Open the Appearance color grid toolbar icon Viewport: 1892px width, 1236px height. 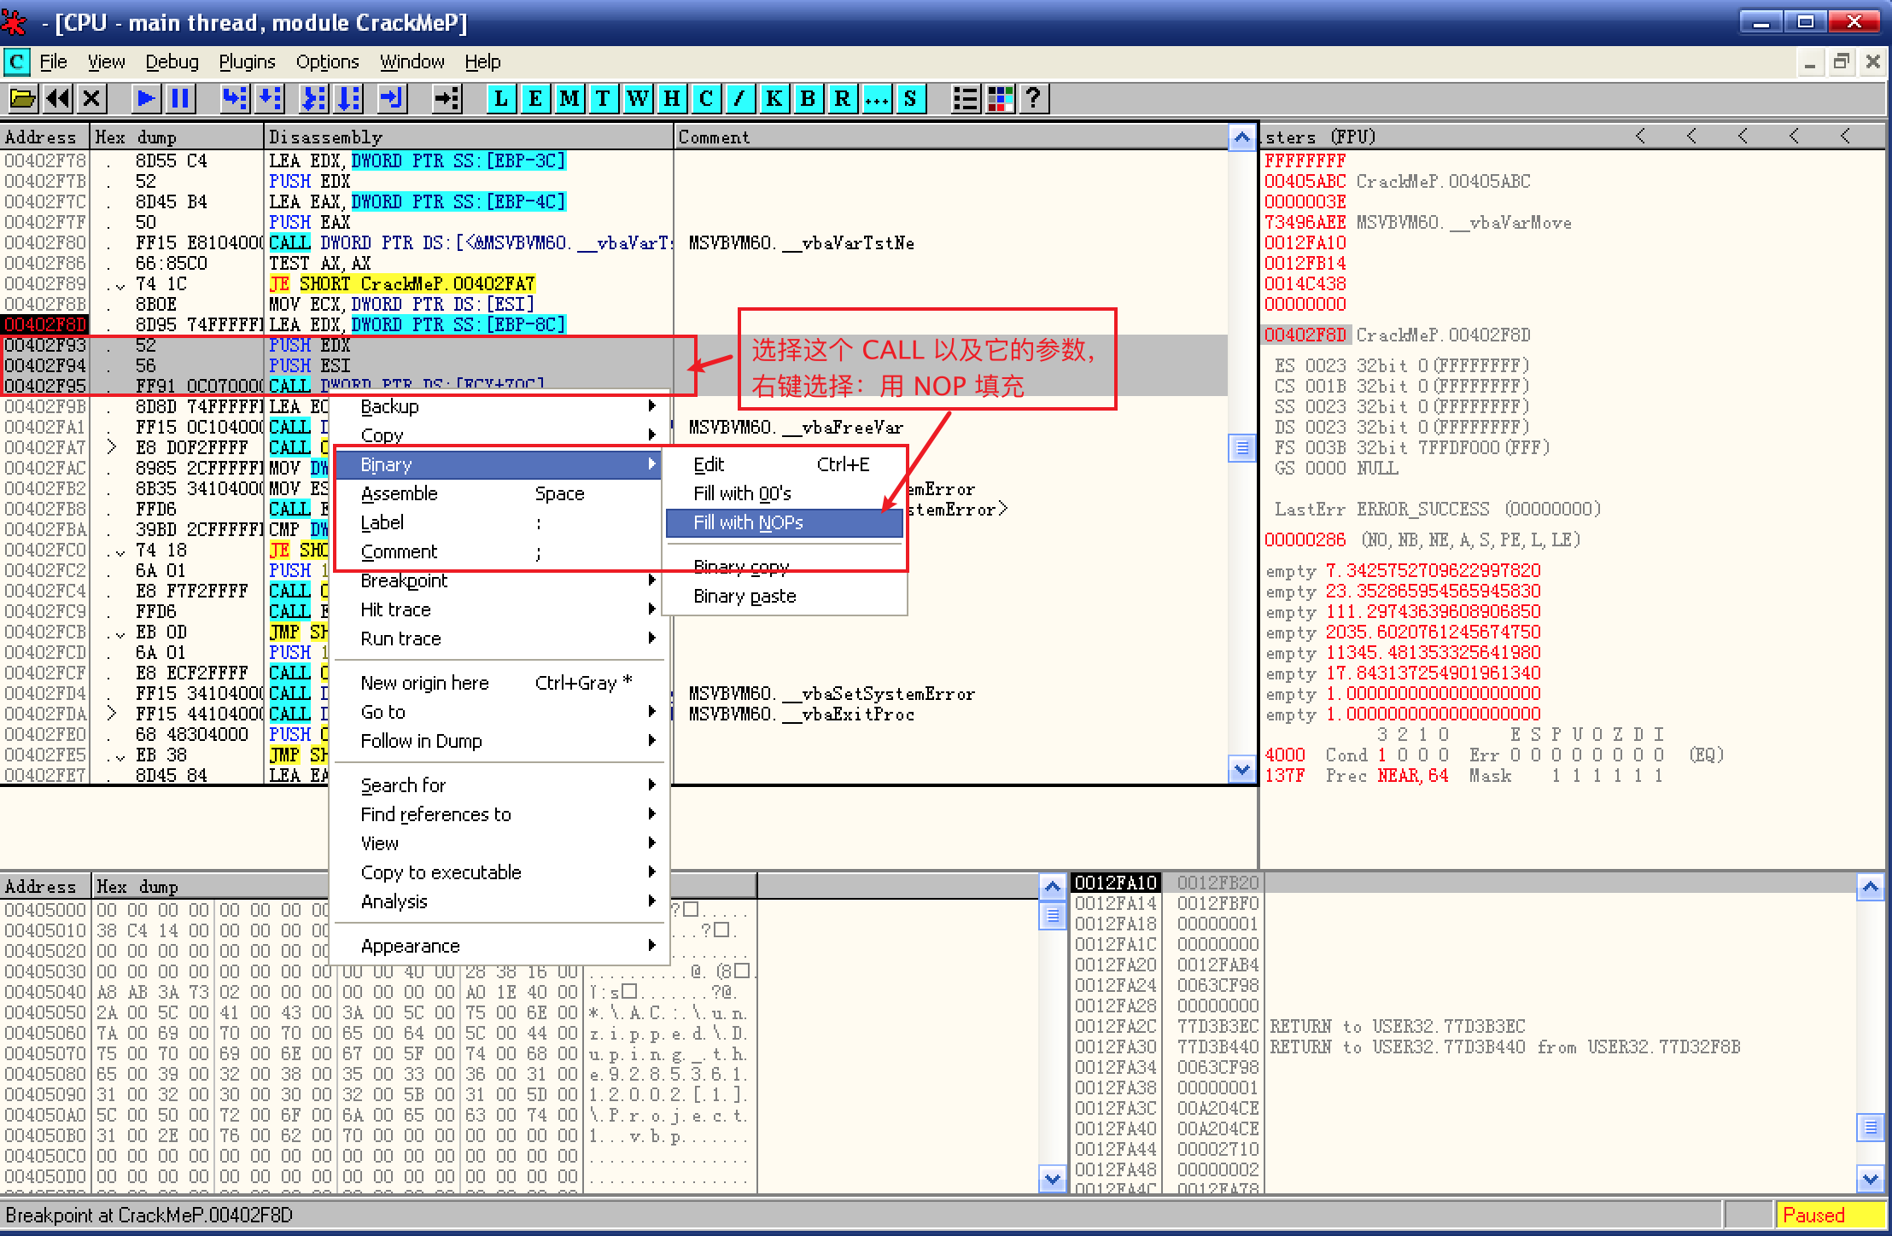coord(1000,99)
